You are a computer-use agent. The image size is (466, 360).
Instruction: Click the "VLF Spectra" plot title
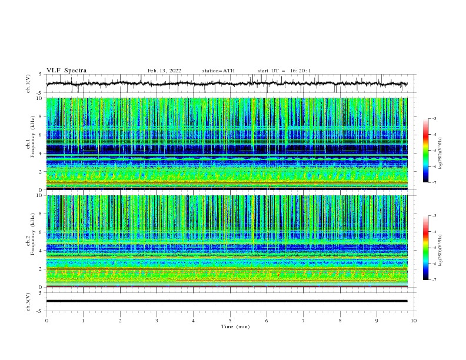[x=66, y=71]
